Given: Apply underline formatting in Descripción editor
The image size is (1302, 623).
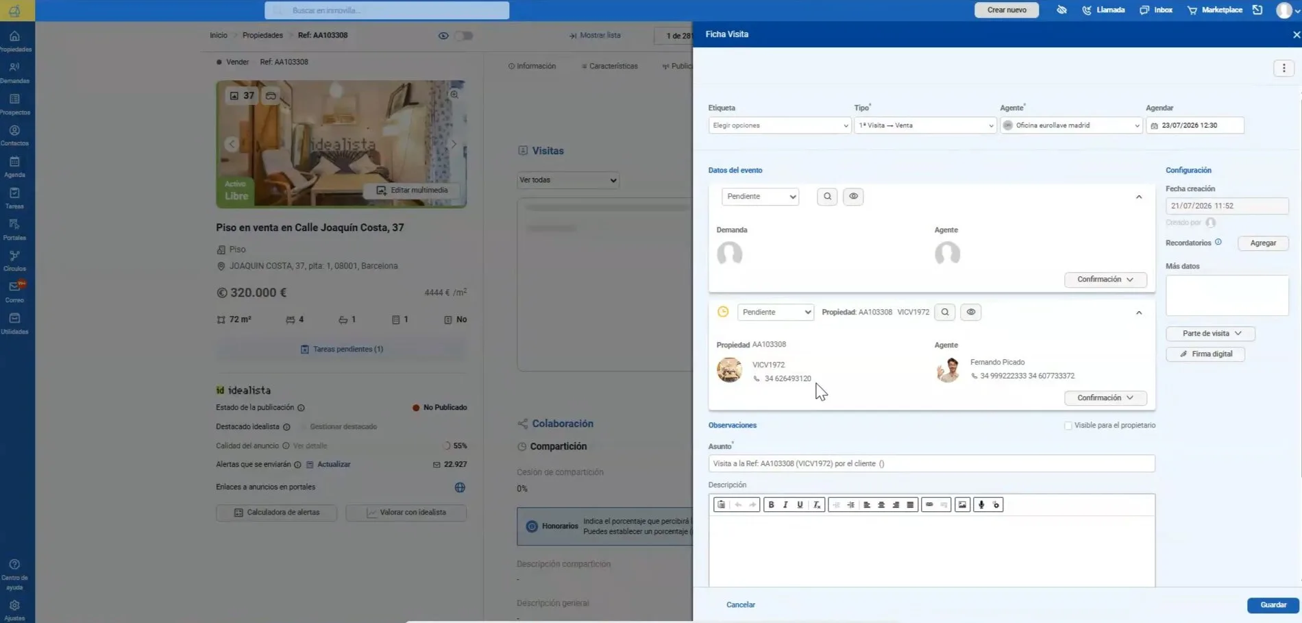Looking at the screenshot, I should tap(800, 504).
